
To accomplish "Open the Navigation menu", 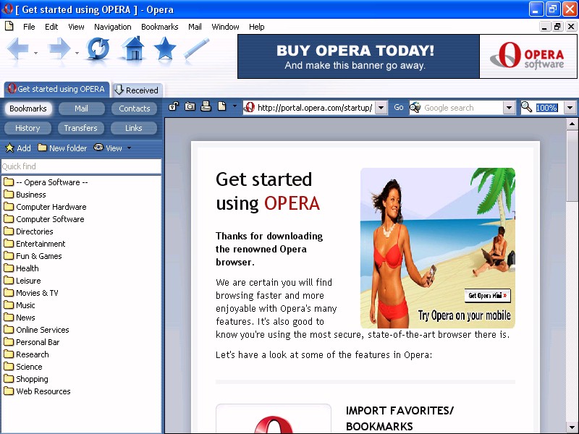I will click(x=112, y=27).
